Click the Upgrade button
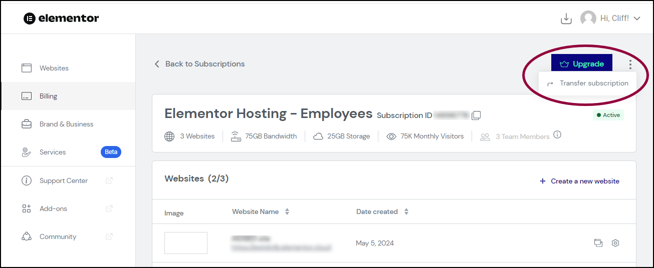The image size is (654, 268). [582, 64]
